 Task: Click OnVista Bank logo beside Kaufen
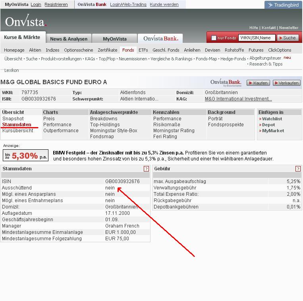point(226,83)
